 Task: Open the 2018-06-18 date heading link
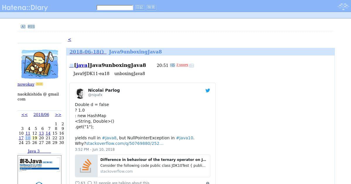coord(88,52)
